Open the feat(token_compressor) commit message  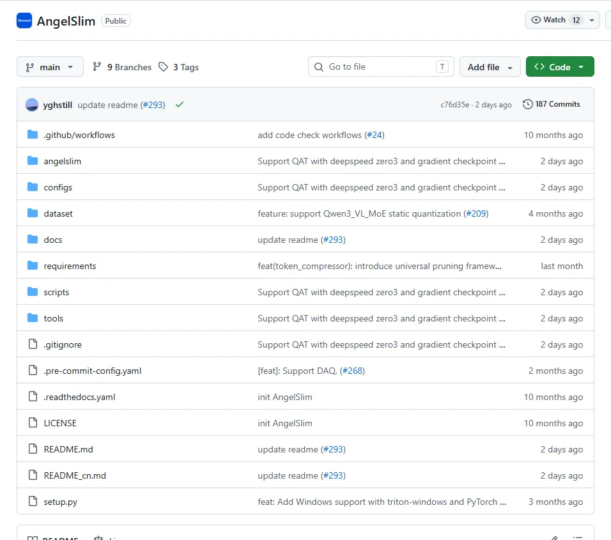click(380, 266)
